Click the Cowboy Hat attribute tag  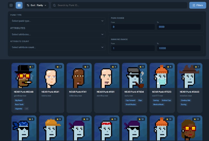tap(185, 100)
